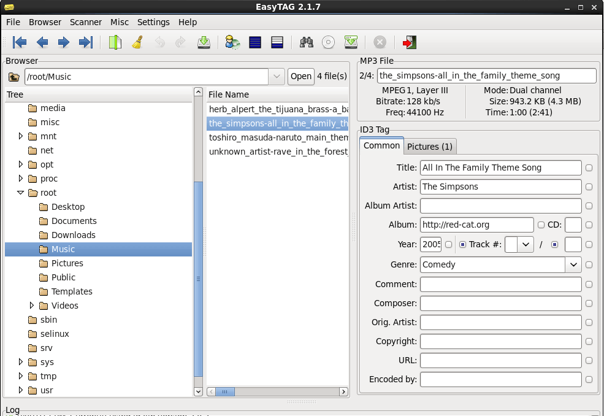Open the Settings menu

153,22
